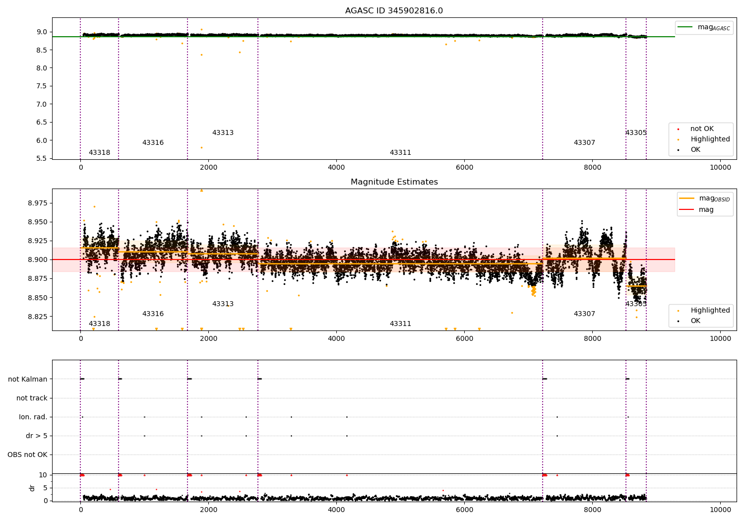Click 'OK' legend entry in the Magnitude Estimates plot
This screenshot has height=521, width=744.
click(695, 321)
